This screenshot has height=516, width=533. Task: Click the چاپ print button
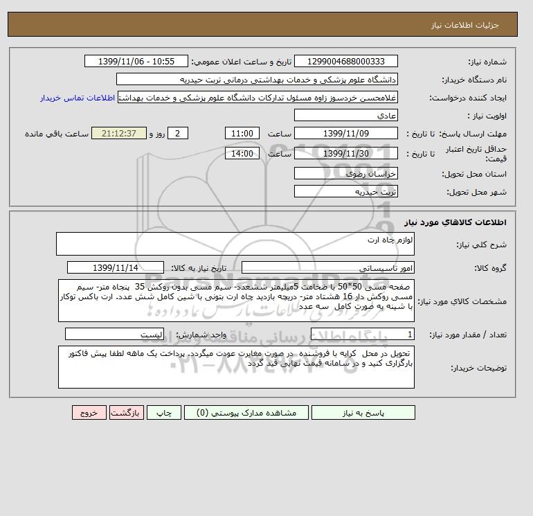(x=164, y=413)
